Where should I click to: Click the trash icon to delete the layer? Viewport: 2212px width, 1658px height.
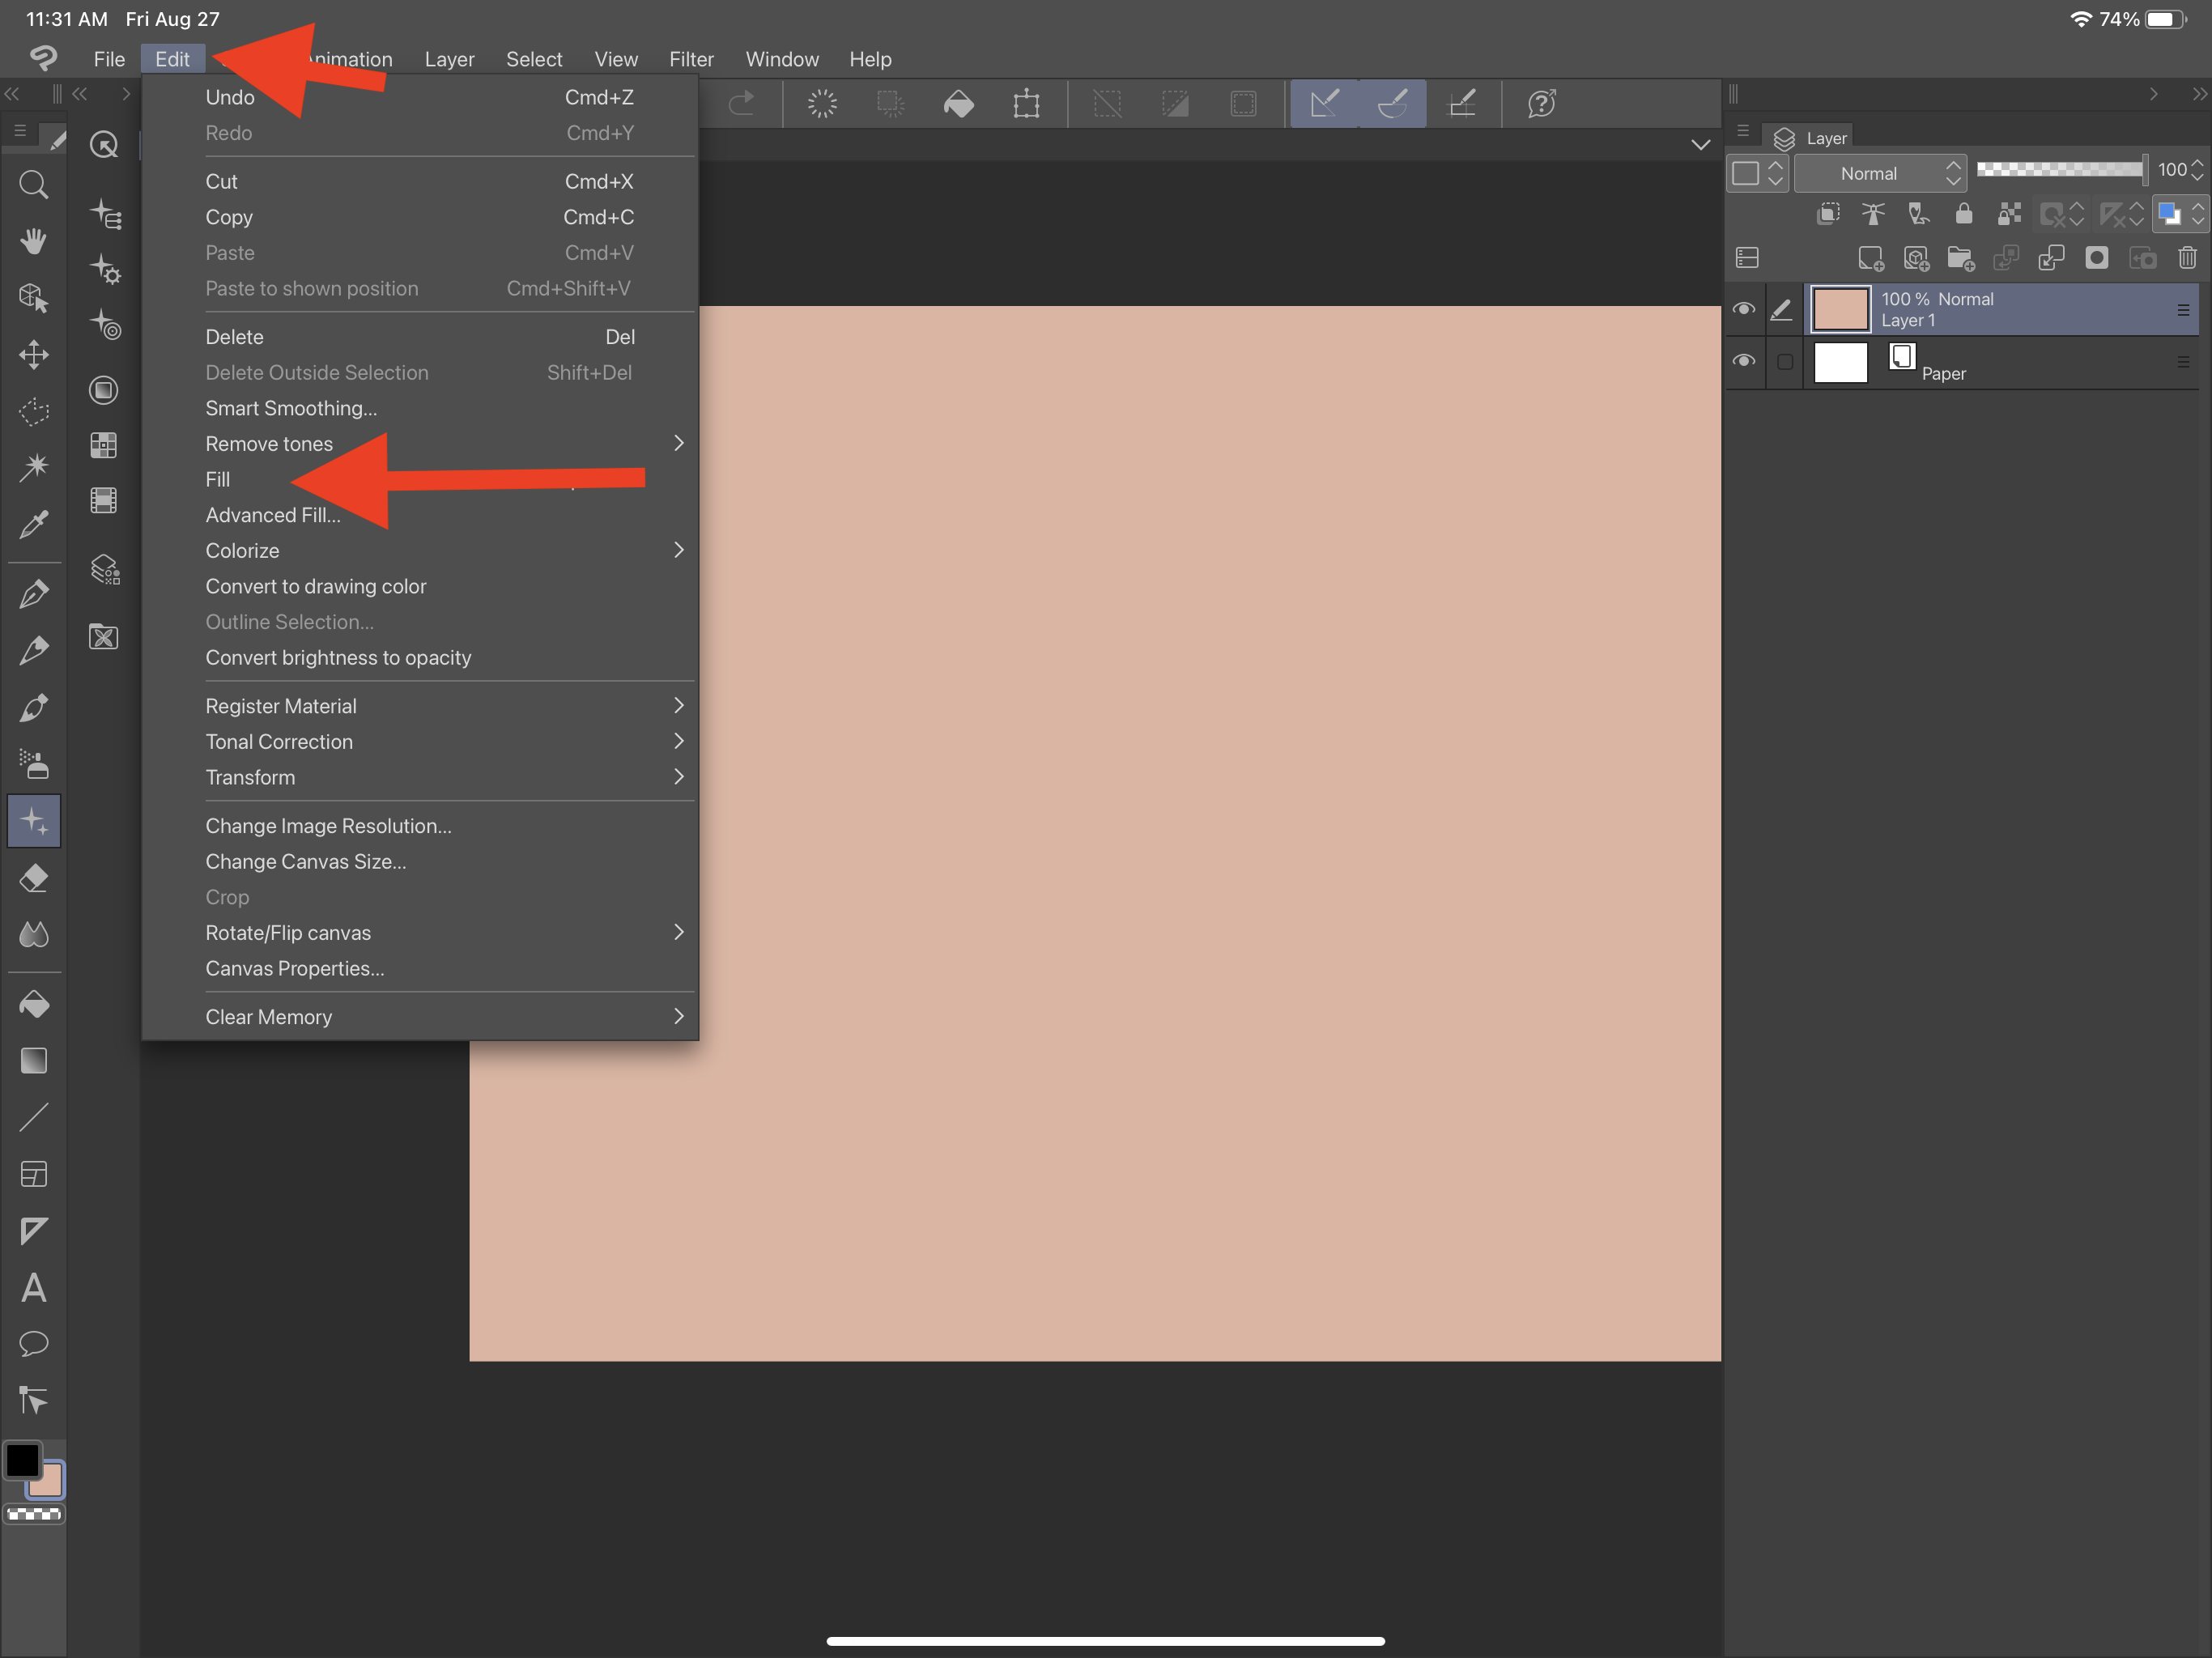pos(2187,258)
